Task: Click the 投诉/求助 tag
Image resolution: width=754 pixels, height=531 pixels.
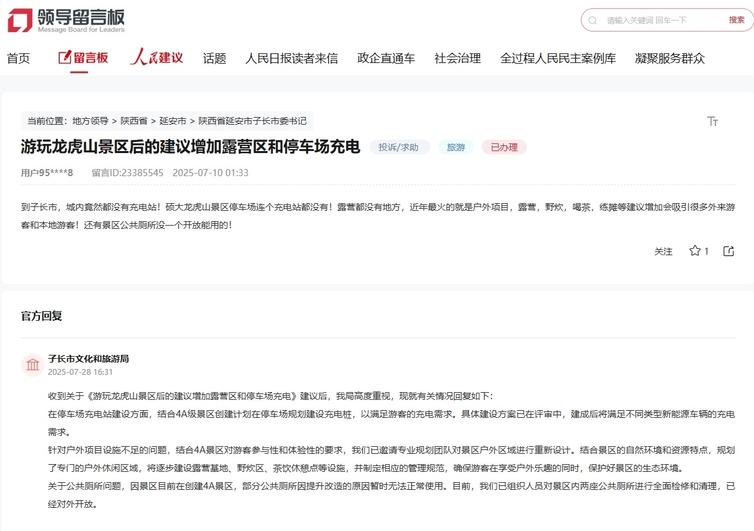Action: (x=399, y=147)
